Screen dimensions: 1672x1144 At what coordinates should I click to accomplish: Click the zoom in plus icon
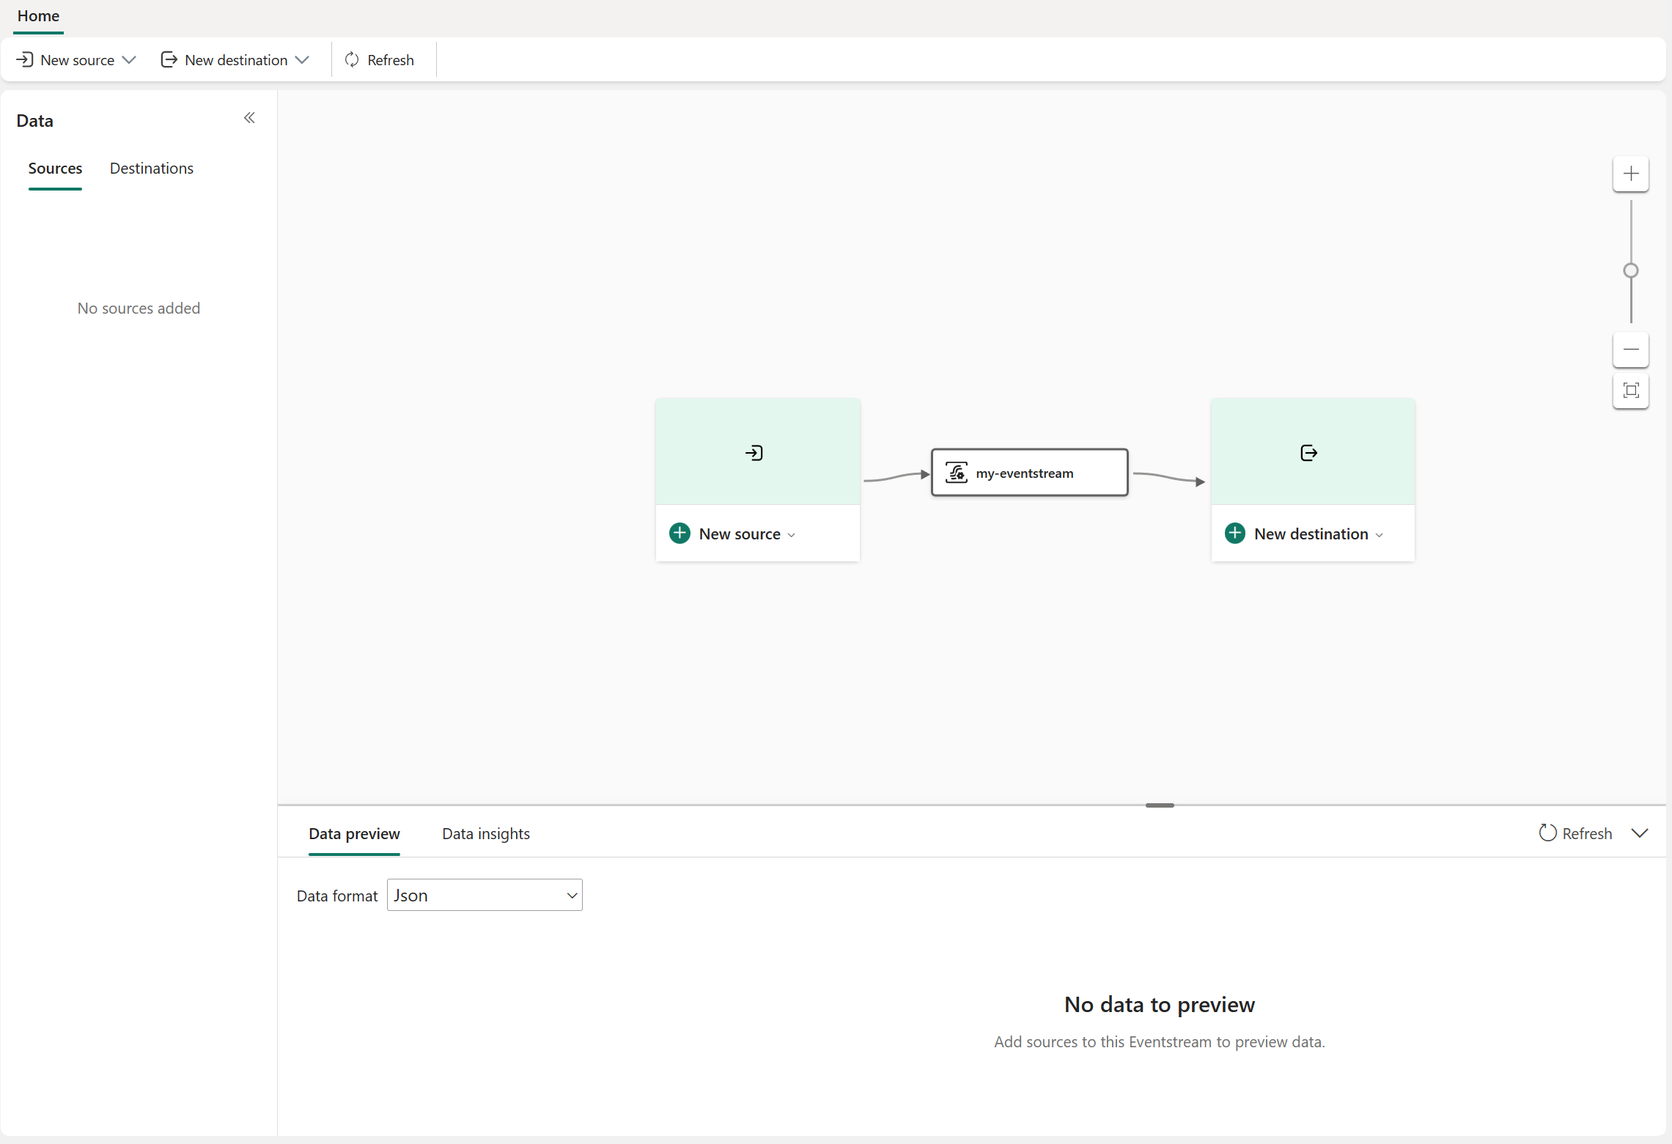point(1630,174)
